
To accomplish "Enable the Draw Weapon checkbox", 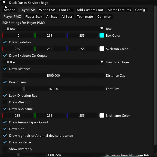I will click(x=5, y=102).
